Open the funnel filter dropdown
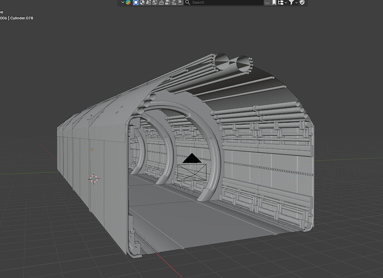383x278 pixels. (x=293, y=2)
